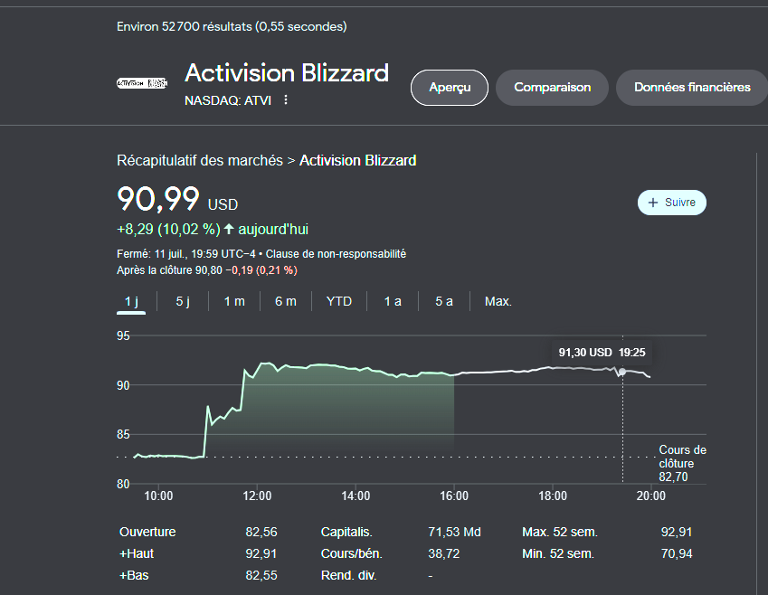Choose the 6 m chart range
This screenshot has width=768, height=595.
tap(286, 302)
